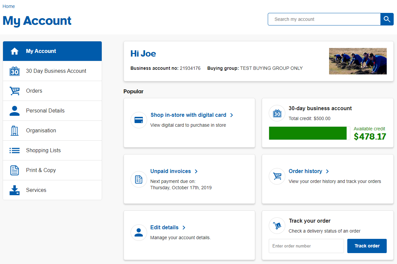This screenshot has width=397, height=264.
Task: Select the Organisation building icon
Action: tap(15, 130)
